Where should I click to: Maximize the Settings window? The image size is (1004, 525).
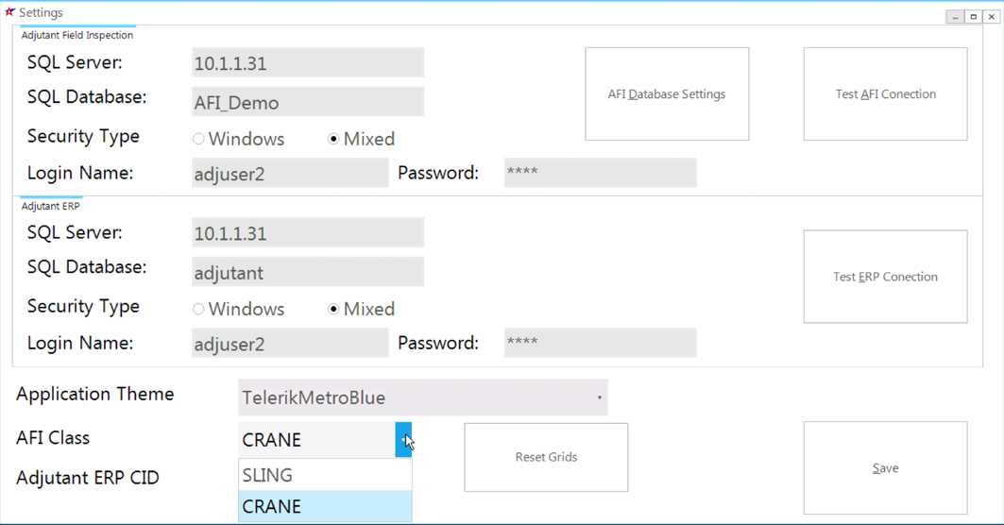coord(973,17)
